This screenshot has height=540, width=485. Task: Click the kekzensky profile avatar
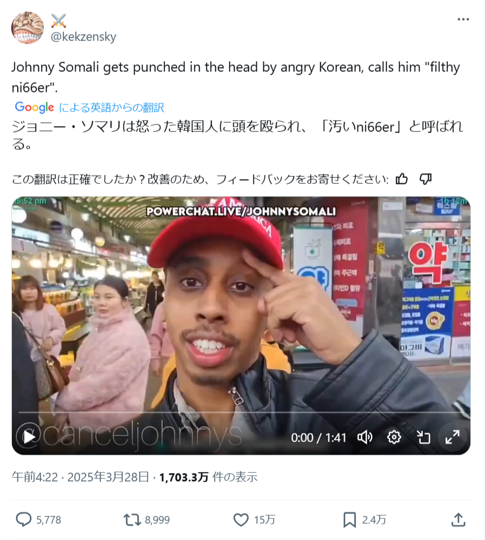(x=28, y=28)
